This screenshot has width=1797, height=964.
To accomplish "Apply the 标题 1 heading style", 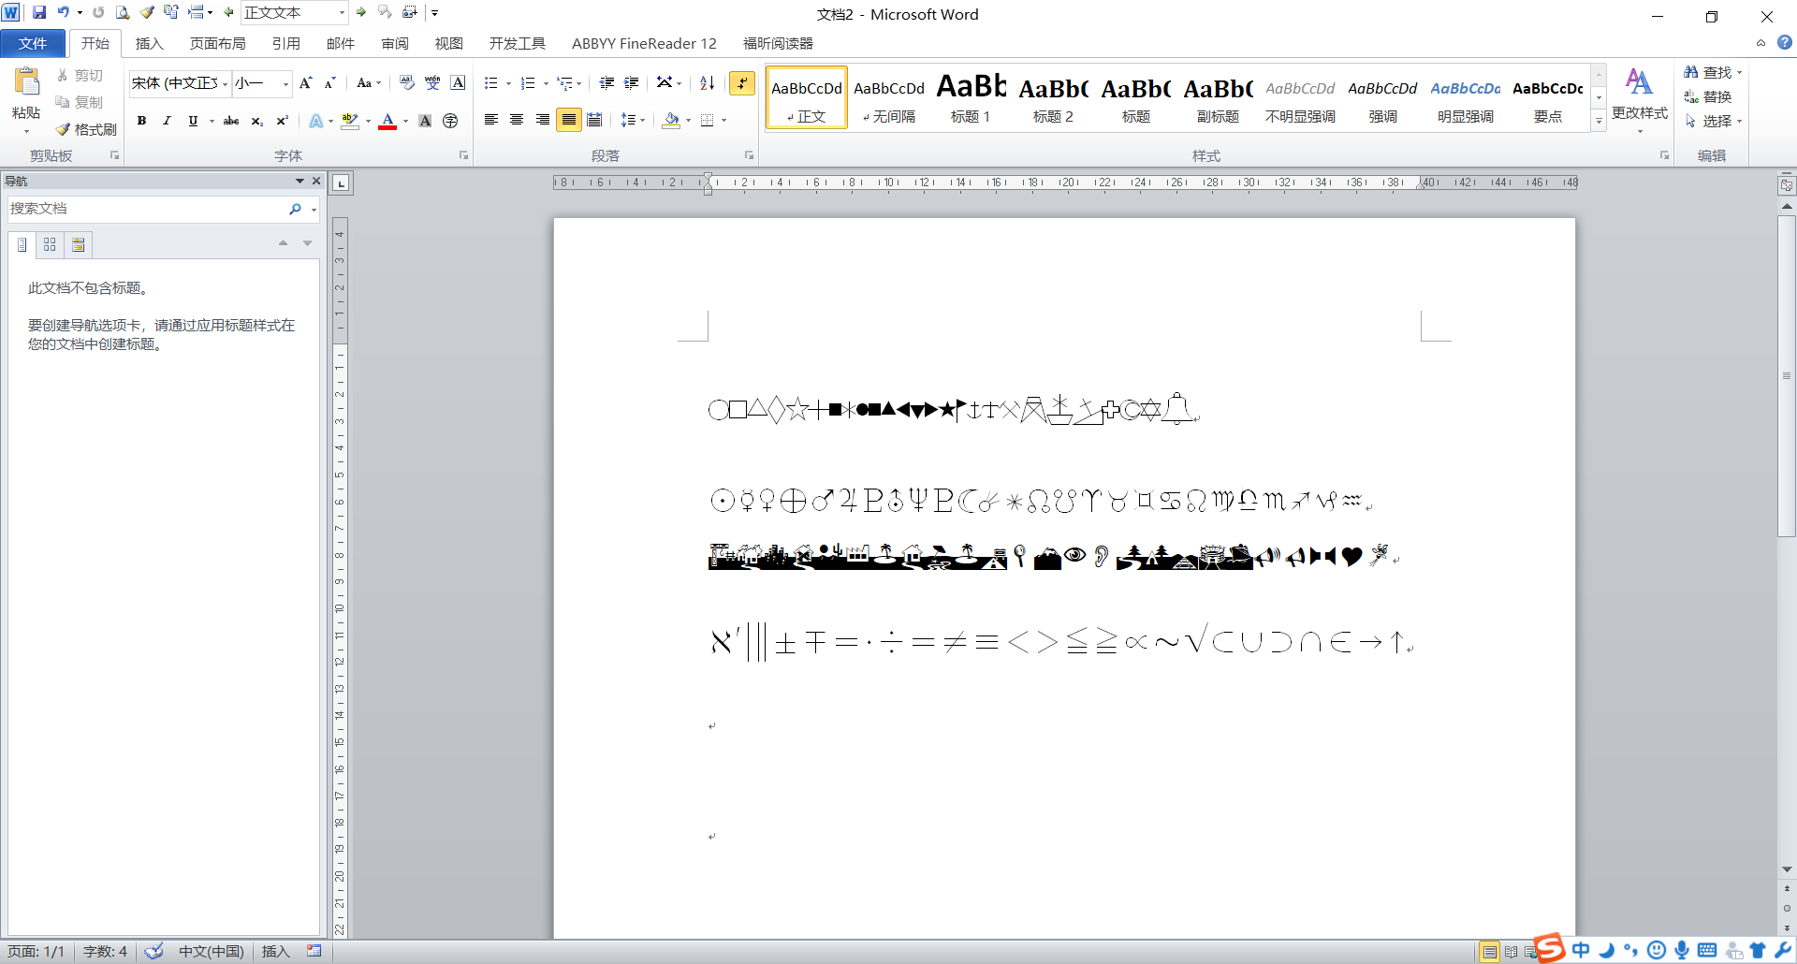I will coord(971,97).
